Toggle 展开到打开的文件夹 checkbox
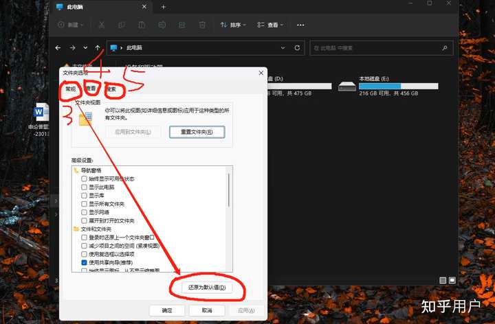The width and height of the screenshot is (495, 324). point(84,220)
